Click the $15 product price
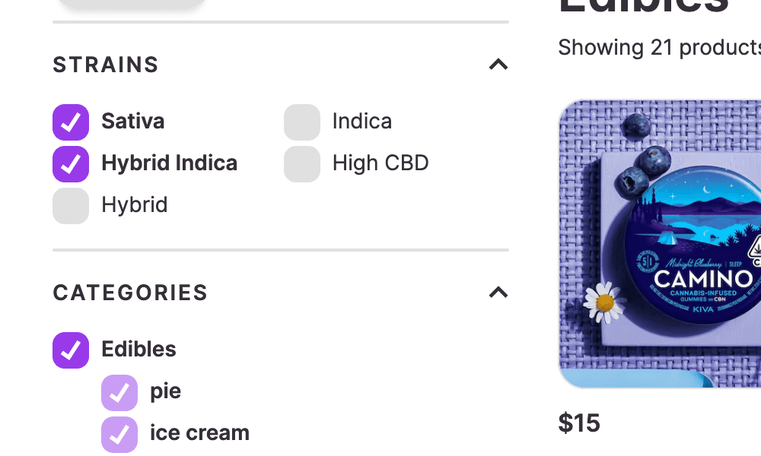The image size is (761, 456). point(580,423)
